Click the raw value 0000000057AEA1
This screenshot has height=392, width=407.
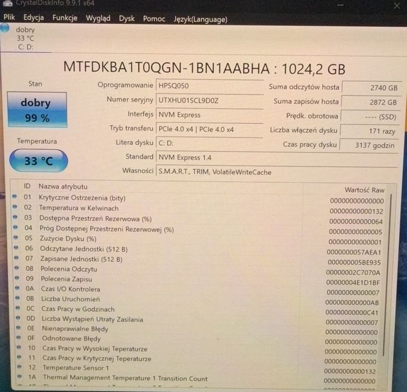pyautogui.click(x=354, y=252)
